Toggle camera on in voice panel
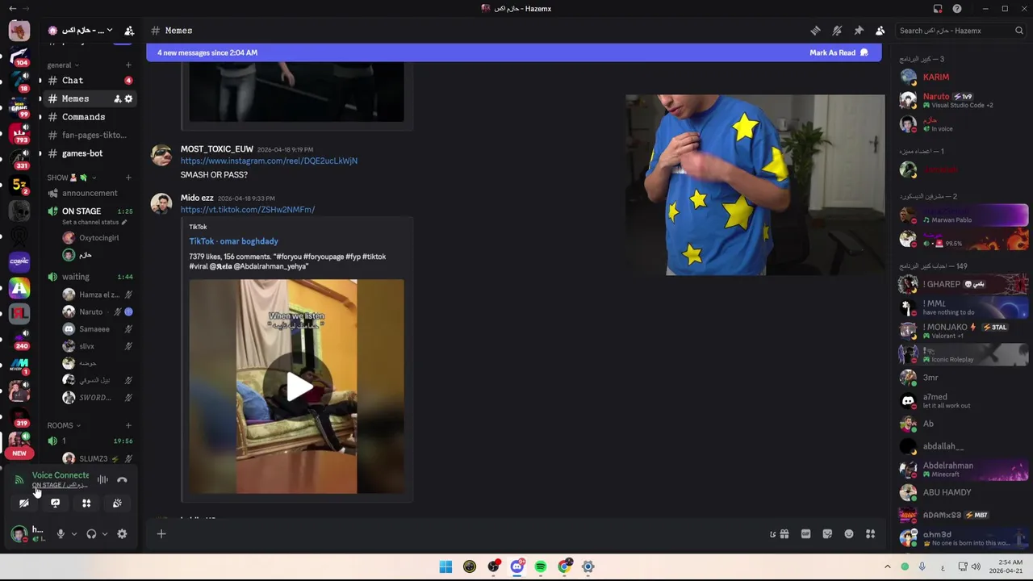 point(24,503)
